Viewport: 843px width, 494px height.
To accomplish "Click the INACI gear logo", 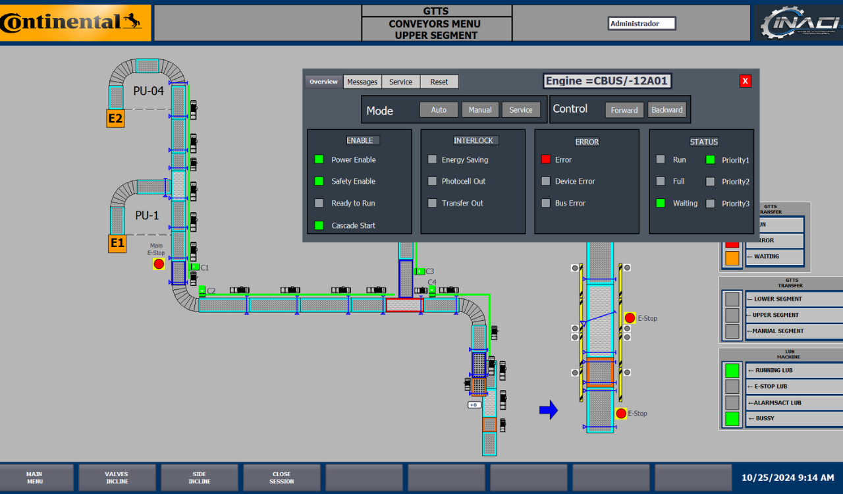I will point(798,23).
